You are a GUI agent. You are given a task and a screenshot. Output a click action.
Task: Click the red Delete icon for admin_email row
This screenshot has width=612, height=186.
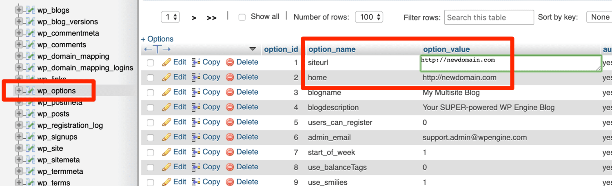[x=230, y=137]
